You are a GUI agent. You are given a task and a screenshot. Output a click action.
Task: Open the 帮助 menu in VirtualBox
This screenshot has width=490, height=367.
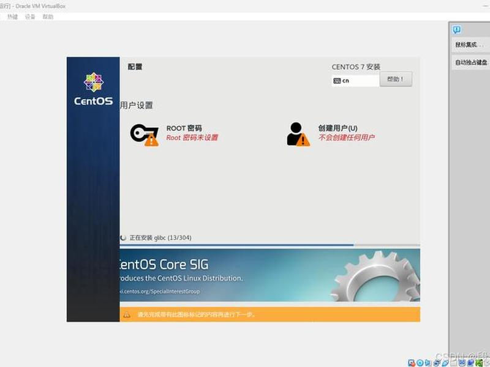click(x=48, y=17)
